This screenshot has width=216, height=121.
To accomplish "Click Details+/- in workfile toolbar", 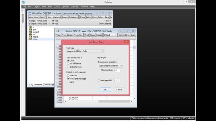I will click(73, 17).
